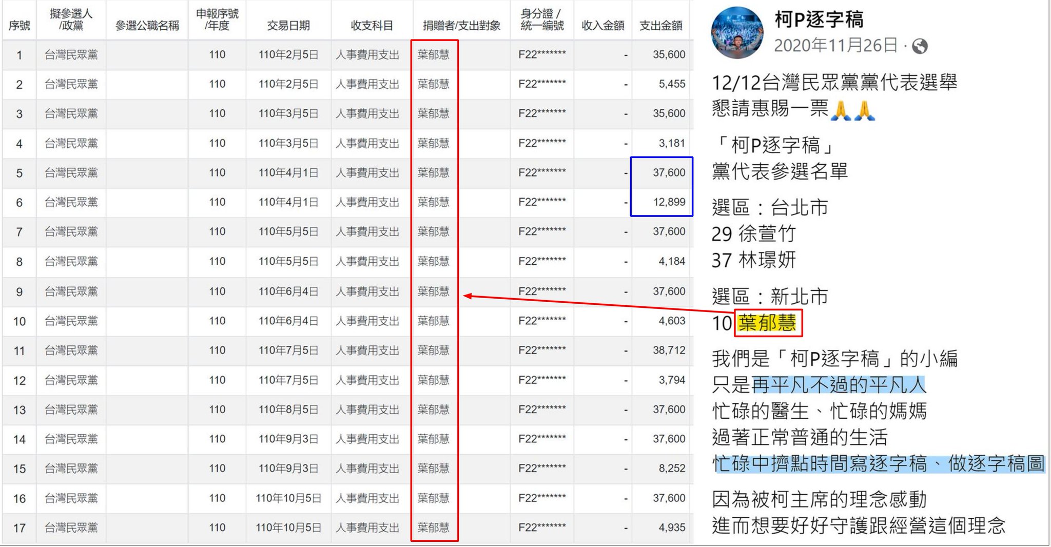1051x547 pixels.
Task: Click F22******* ID cell in row 10
Action: (542, 321)
